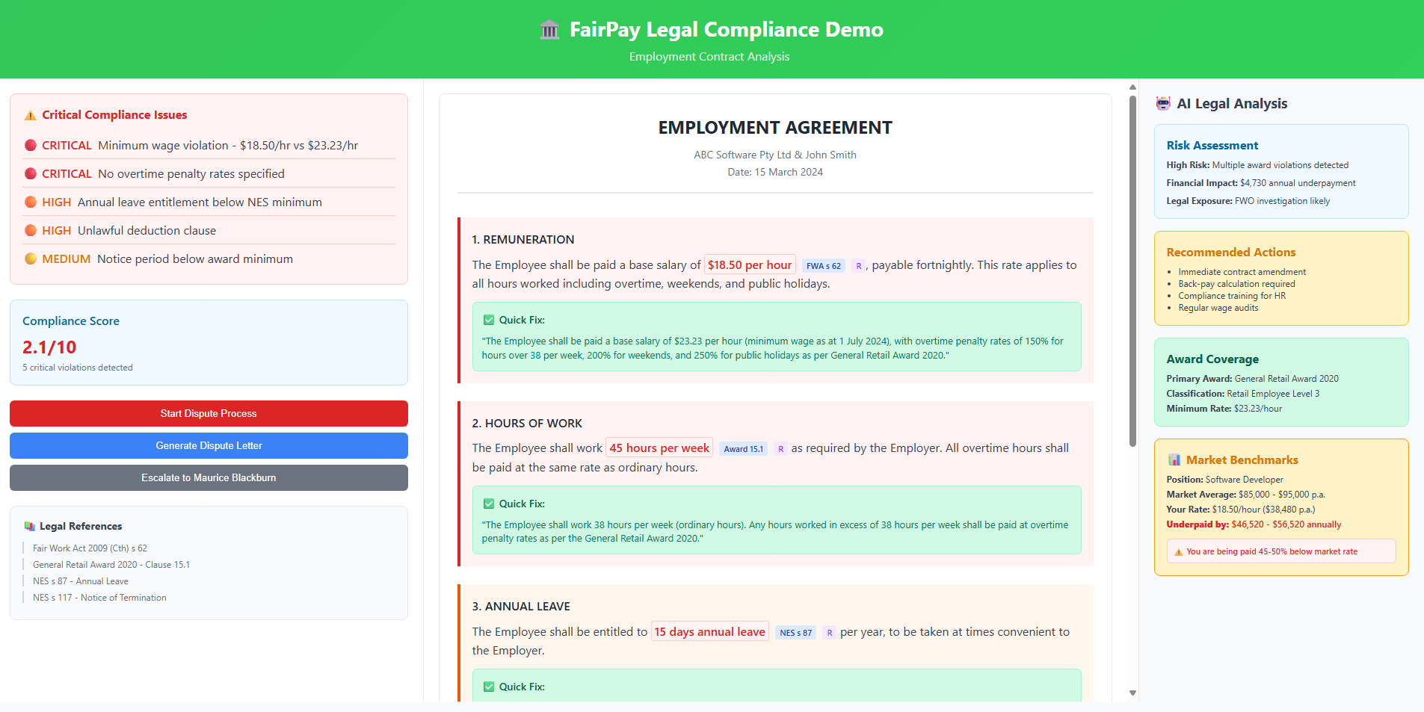Click the 2. HOURS OF WORK section heading

pyautogui.click(x=527, y=424)
